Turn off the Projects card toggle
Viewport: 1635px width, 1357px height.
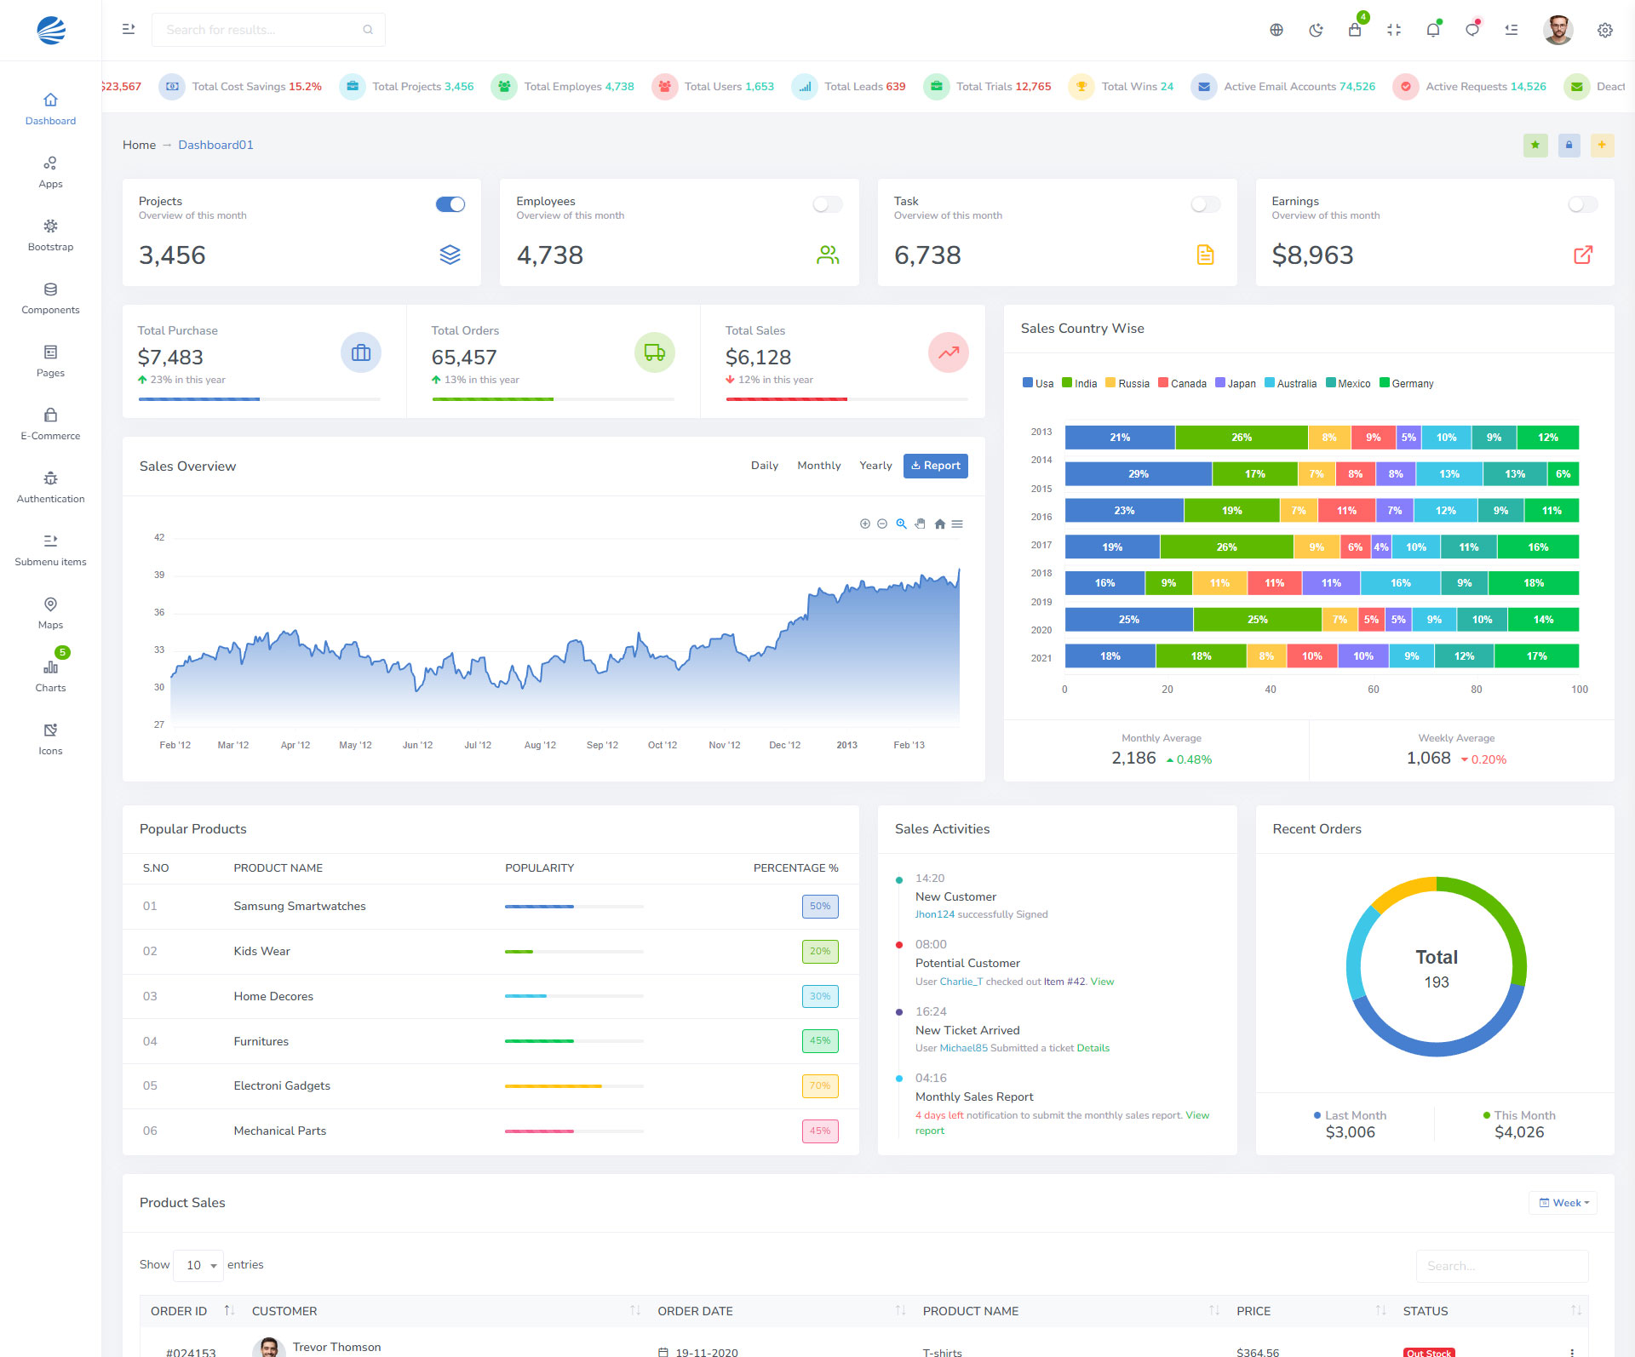pyautogui.click(x=450, y=204)
